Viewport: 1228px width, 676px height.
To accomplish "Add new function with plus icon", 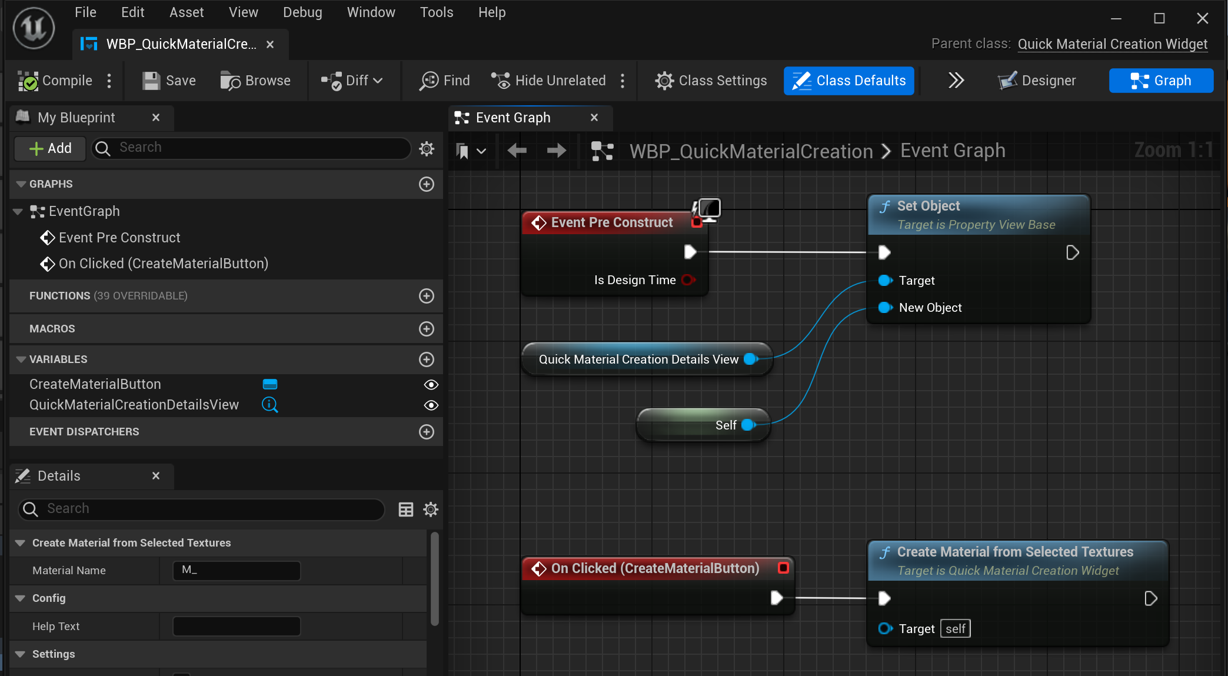I will point(426,296).
